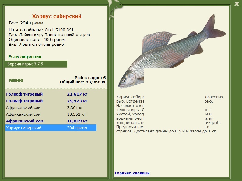Click the Общий вес: 83,968 кг total
The width and height of the screenshot is (242, 181).
83,82
